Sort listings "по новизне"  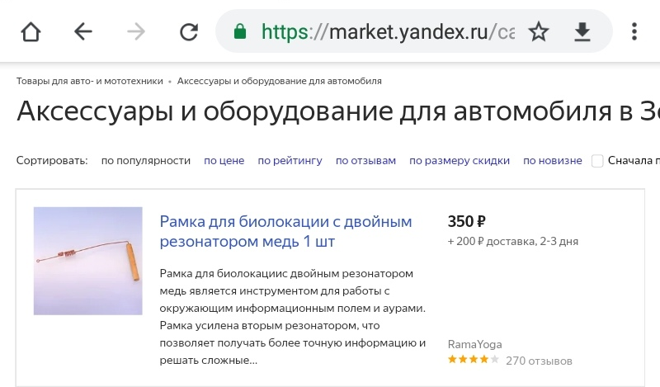click(553, 161)
